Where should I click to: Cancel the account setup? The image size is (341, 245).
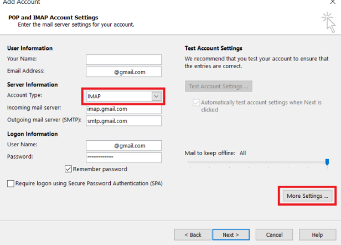[x=274, y=235]
